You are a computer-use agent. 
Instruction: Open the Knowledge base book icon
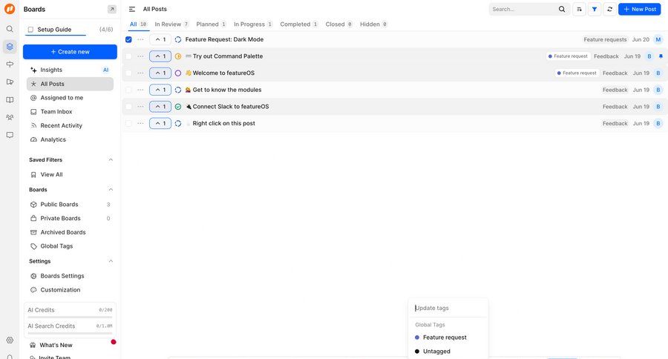[10, 99]
